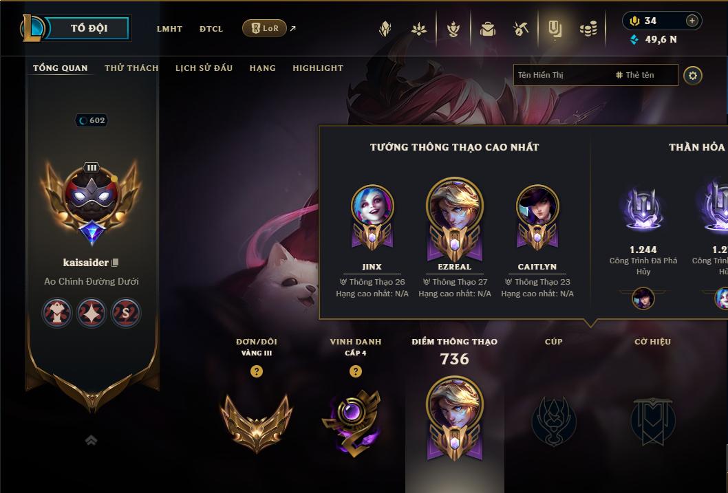Viewport: 728px width, 493px height.
Task: Collapse profile banner with double chevron
Action: pyautogui.click(x=91, y=440)
